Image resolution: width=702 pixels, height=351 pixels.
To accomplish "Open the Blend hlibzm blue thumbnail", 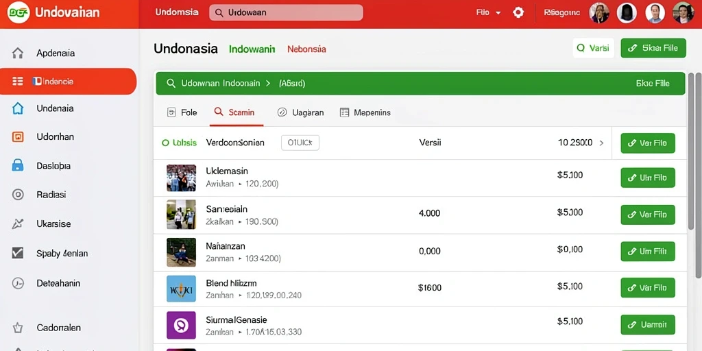I will pyautogui.click(x=181, y=289).
